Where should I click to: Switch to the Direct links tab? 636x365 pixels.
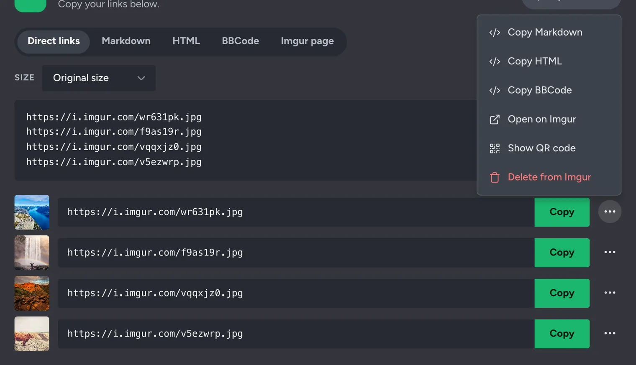(54, 41)
